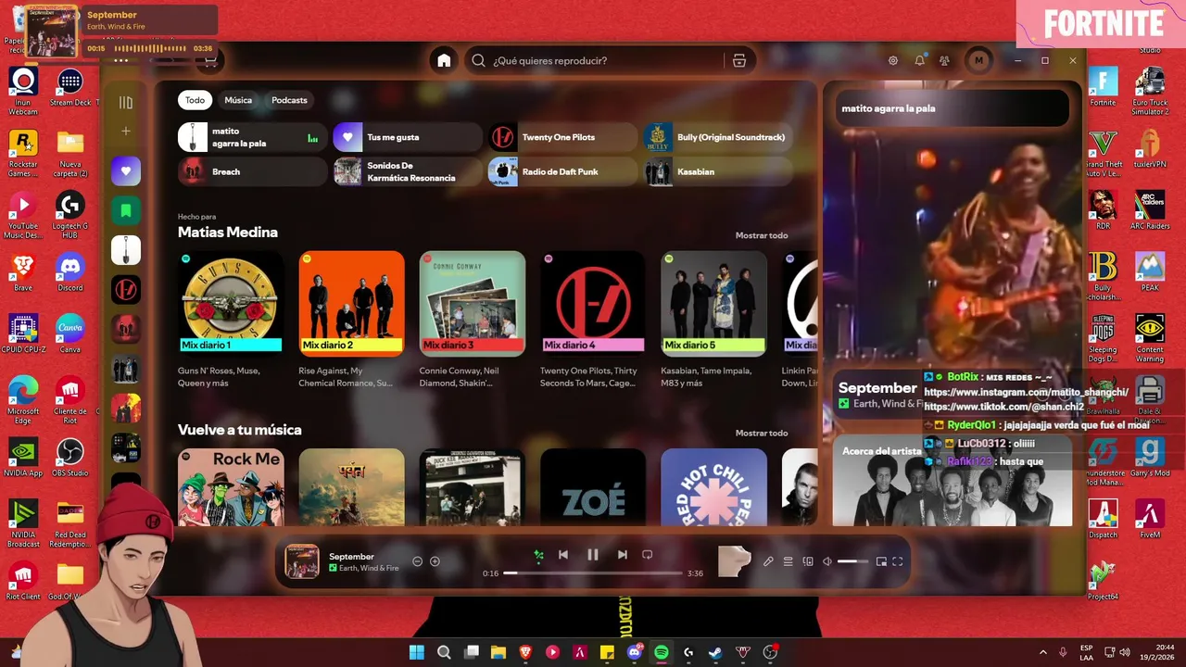Open Steam from the taskbar
Screen dimensions: 1186x667
tap(715, 652)
